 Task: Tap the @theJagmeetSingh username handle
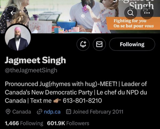[x=31, y=71]
